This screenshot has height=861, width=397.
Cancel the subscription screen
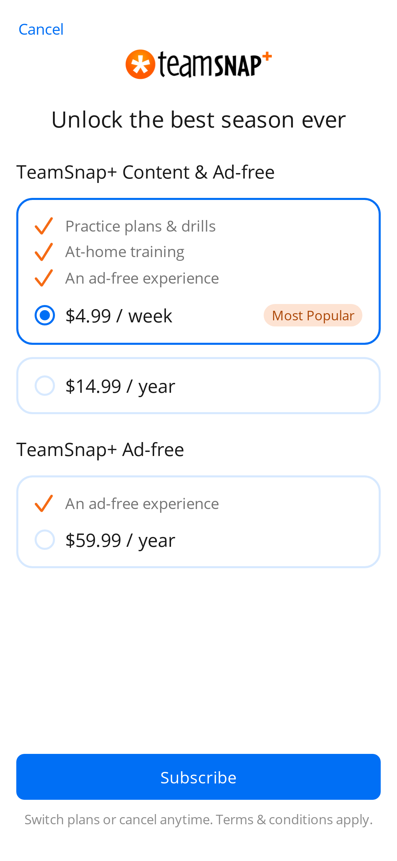tap(41, 30)
